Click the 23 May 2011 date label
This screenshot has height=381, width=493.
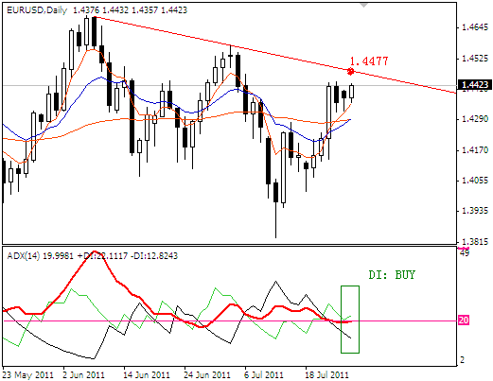pos(27,375)
